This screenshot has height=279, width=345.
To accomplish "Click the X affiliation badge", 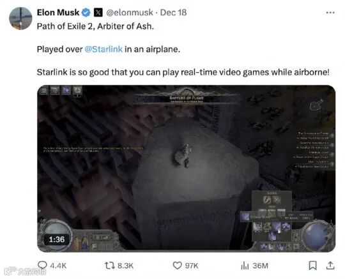I will pyautogui.click(x=98, y=13).
